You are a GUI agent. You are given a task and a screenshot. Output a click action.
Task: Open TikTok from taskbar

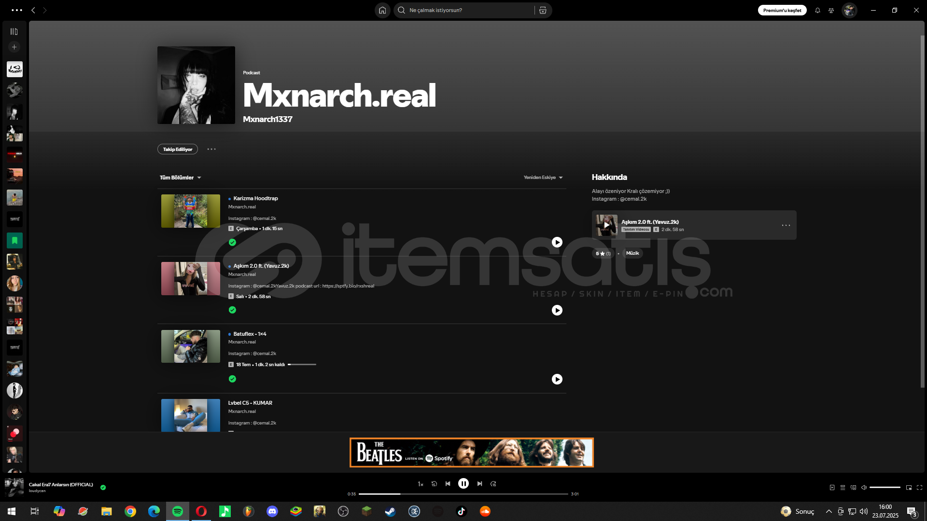(x=461, y=511)
